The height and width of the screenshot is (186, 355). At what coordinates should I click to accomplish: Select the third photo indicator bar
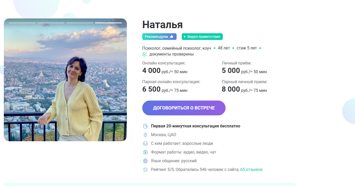click(80, 23)
